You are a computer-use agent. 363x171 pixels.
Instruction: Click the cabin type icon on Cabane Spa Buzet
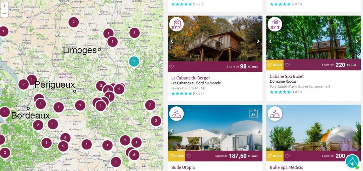pyautogui.click(x=275, y=24)
